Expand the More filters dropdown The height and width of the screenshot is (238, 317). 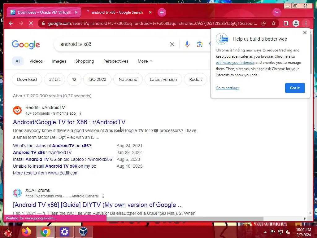pyautogui.click(x=145, y=61)
